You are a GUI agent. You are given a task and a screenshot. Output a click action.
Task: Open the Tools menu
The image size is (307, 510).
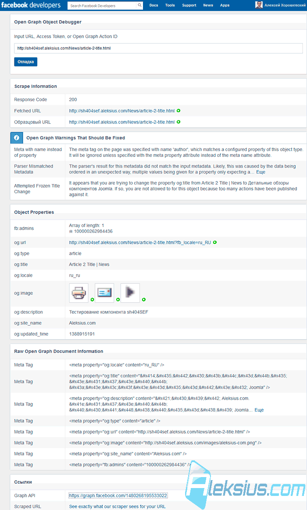[x=170, y=5]
